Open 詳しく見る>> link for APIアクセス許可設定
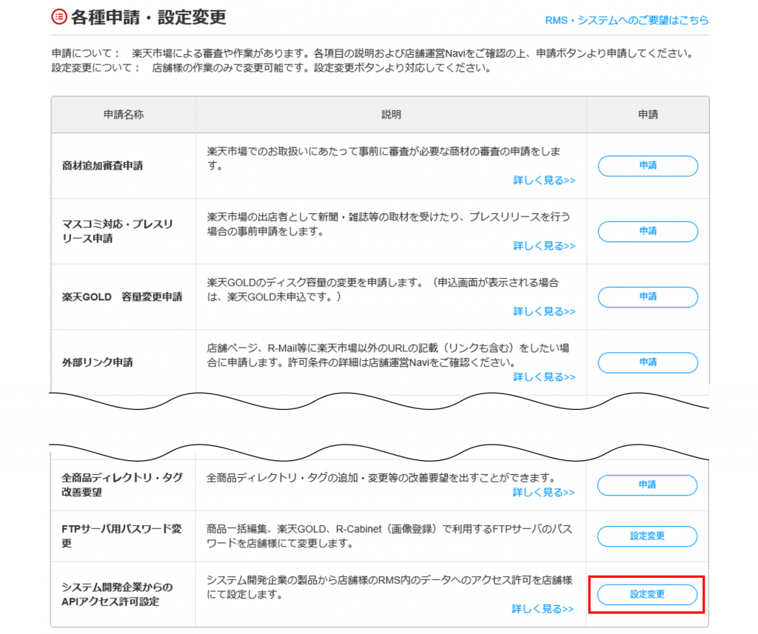 [543, 609]
